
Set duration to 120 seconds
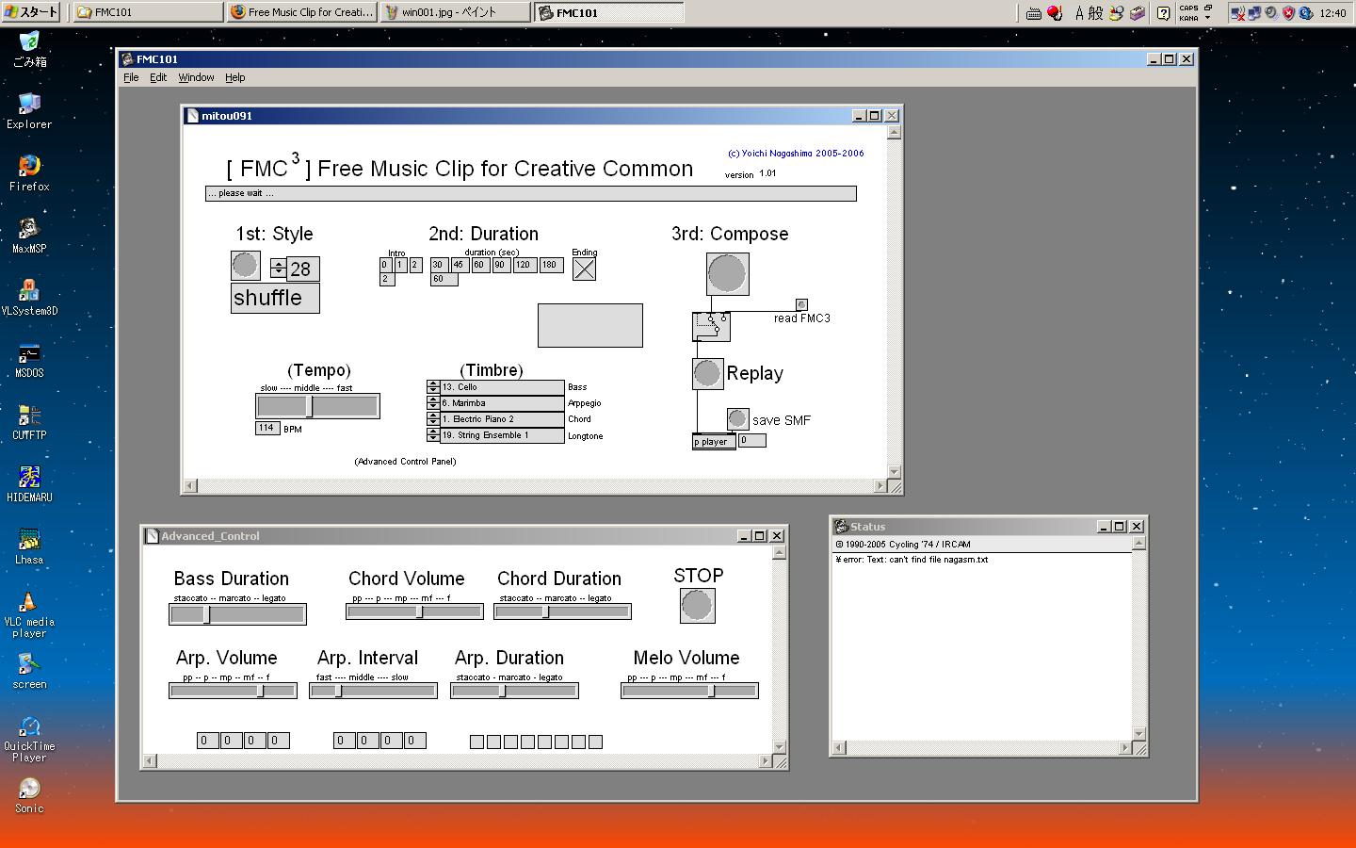click(524, 265)
